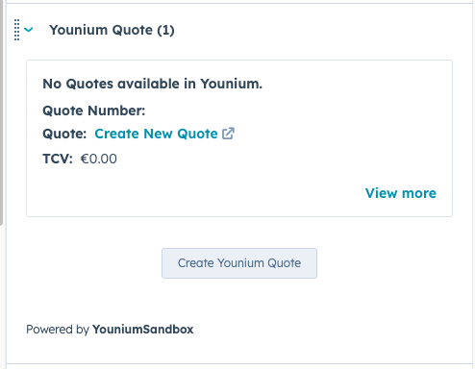Click the YouniumSandbox name in the footer
475x369 pixels.
143,330
